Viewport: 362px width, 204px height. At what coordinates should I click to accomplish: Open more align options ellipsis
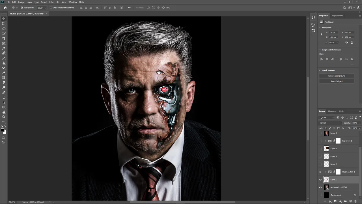[352, 65]
